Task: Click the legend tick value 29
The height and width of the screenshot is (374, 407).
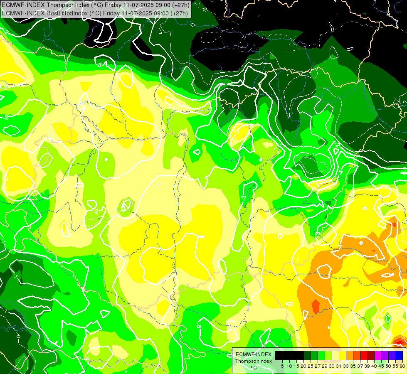Action: click(x=325, y=366)
